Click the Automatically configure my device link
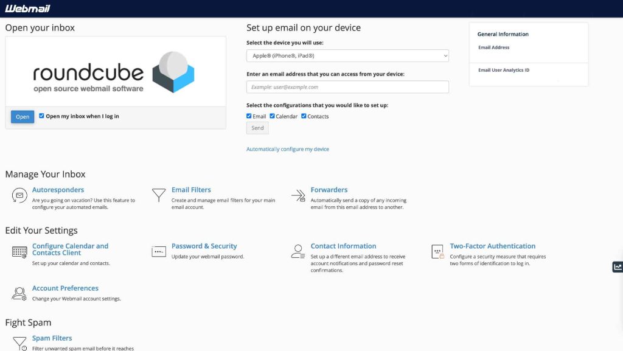The height and width of the screenshot is (351, 623). click(287, 148)
